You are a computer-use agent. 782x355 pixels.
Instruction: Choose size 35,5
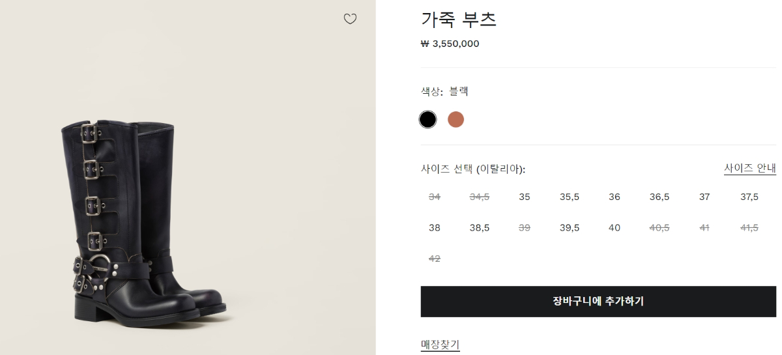pyautogui.click(x=570, y=197)
